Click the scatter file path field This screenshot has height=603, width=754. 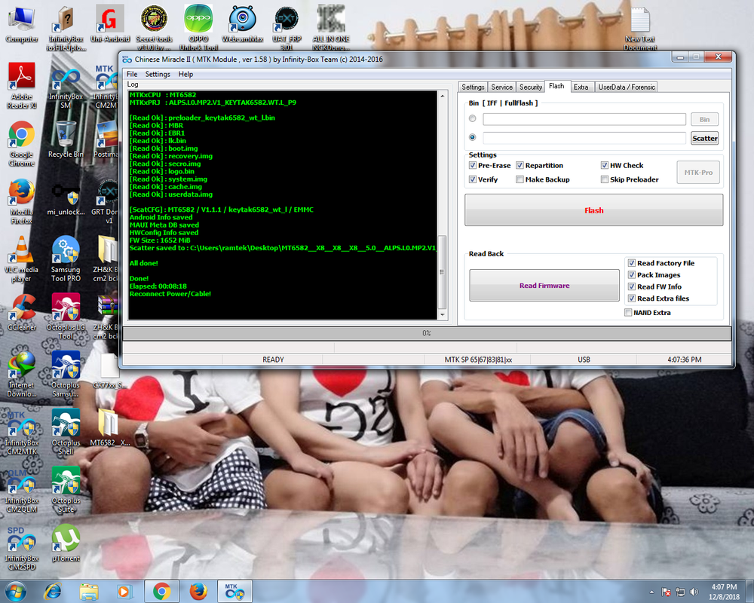[584, 138]
